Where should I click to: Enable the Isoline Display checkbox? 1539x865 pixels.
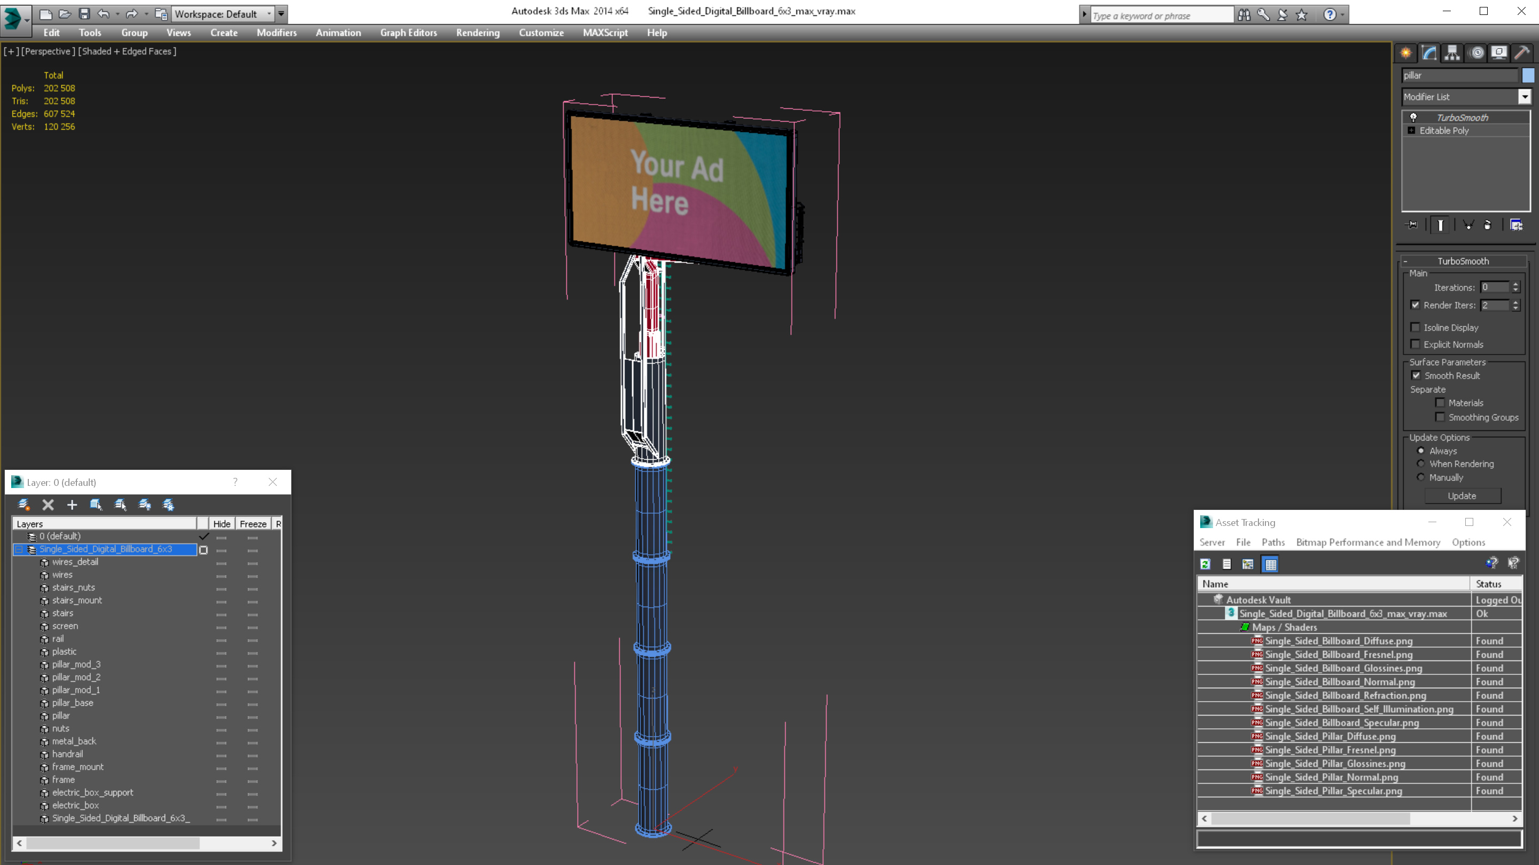coord(1416,327)
